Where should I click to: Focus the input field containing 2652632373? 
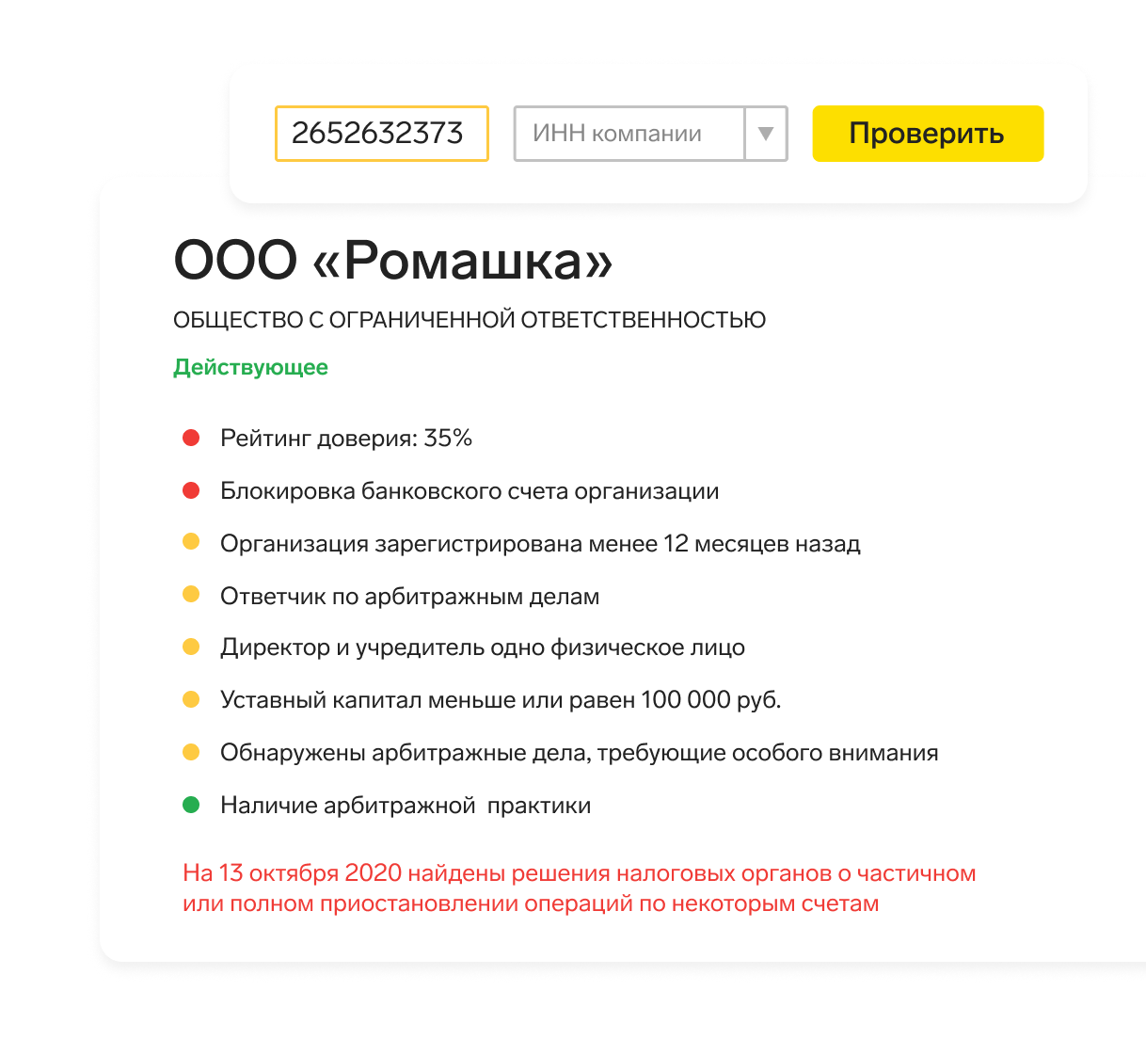click(x=381, y=134)
